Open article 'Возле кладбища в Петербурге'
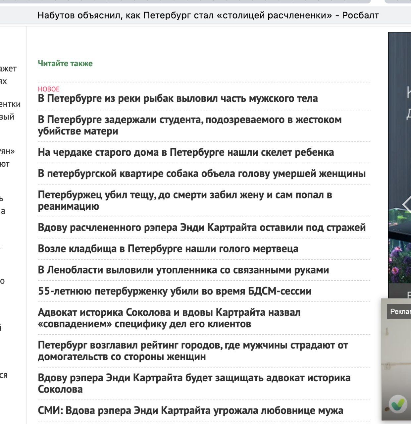The image size is (411, 424). 168,249
